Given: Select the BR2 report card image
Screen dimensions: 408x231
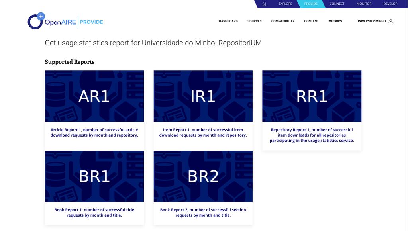Looking at the screenshot, I should click(203, 176).
